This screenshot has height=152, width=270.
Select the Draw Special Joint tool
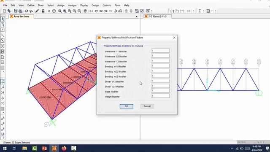point(3,30)
